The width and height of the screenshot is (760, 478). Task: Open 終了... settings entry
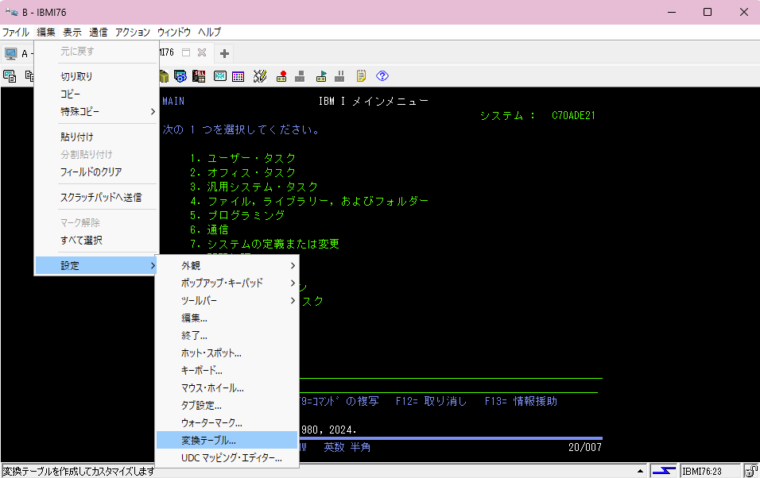[x=227, y=336]
